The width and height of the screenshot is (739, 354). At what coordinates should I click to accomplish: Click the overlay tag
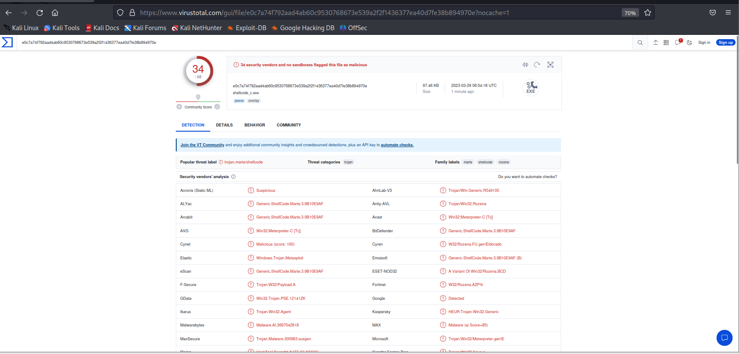click(254, 101)
